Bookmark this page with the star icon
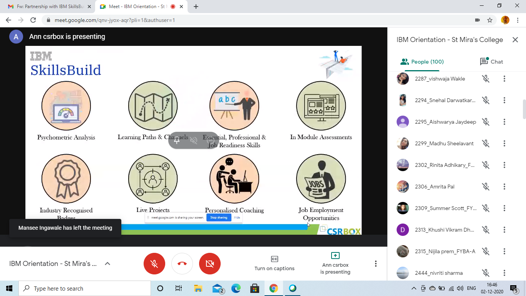526x296 pixels. (x=490, y=20)
